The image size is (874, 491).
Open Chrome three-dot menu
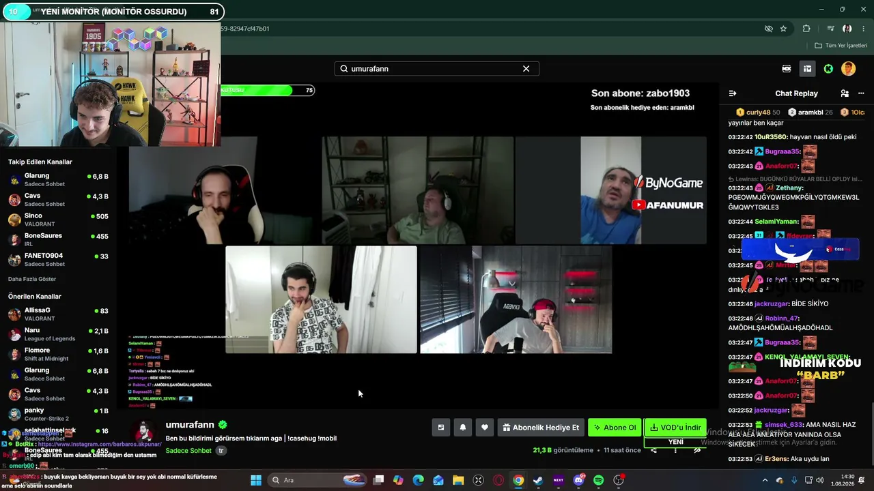coord(864,29)
